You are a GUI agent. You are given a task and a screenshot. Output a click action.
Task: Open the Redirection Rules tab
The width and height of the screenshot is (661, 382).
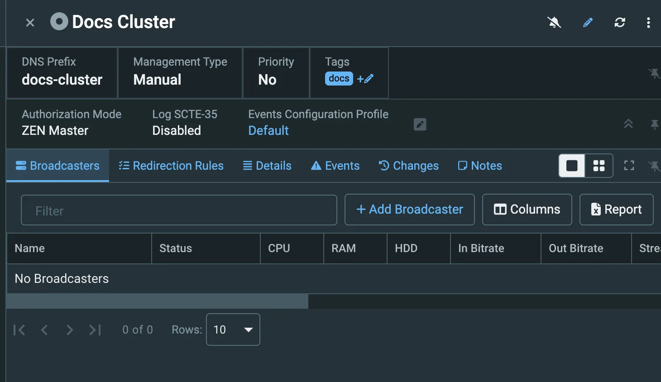click(171, 166)
